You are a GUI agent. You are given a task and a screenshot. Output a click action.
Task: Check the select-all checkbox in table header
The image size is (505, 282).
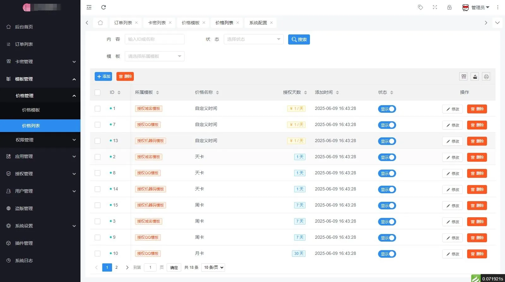(x=98, y=93)
